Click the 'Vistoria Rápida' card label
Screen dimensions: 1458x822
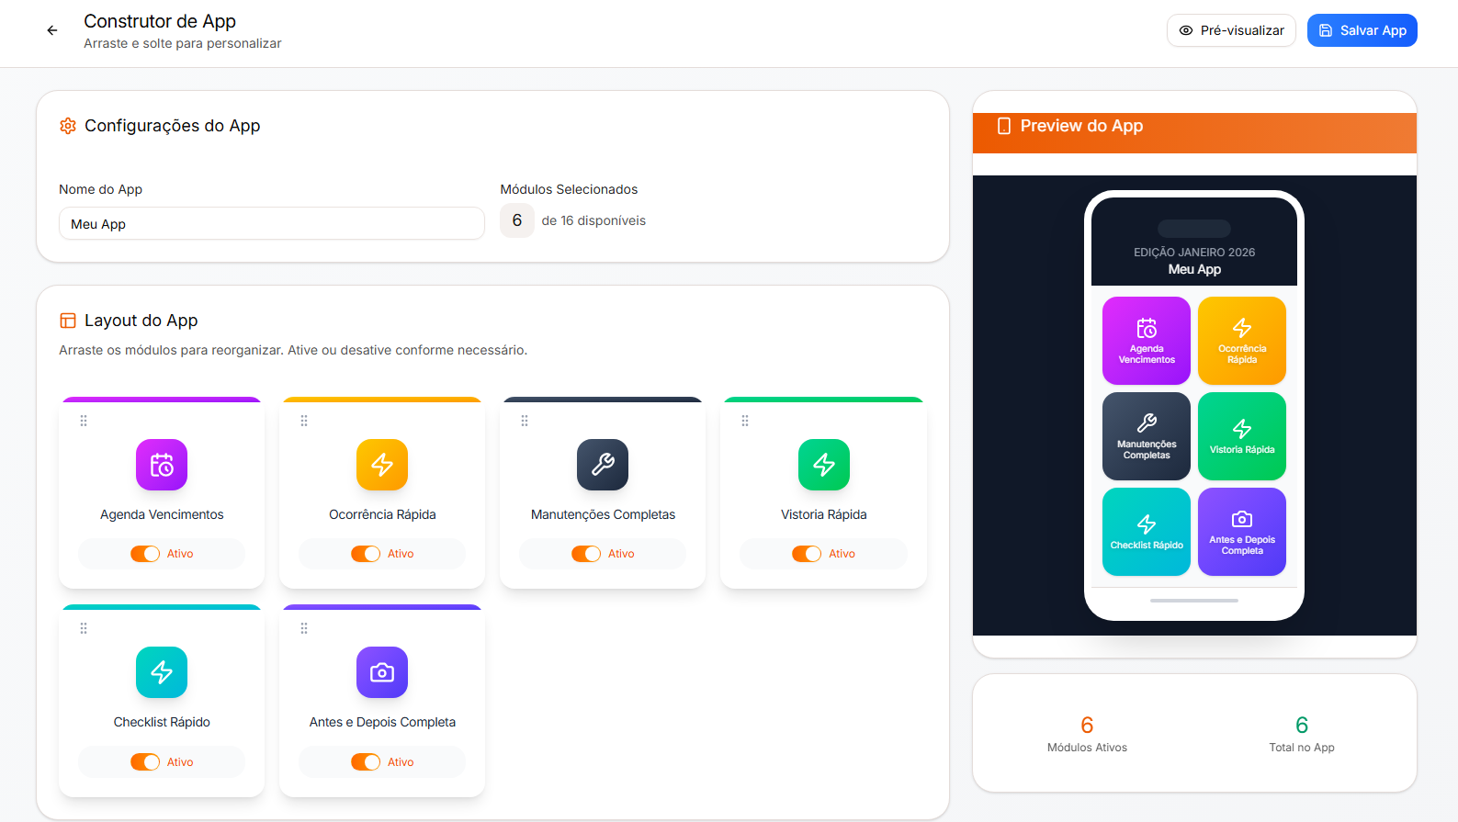pos(824,514)
